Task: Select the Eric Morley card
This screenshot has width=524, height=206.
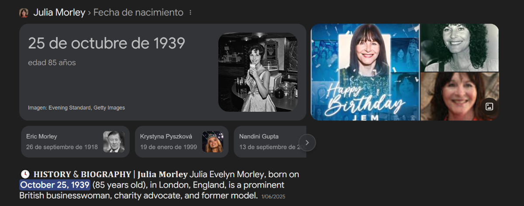Action: tap(75, 142)
